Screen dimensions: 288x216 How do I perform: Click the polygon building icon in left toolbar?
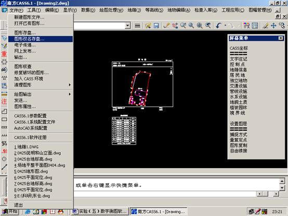click(x=4, y=111)
